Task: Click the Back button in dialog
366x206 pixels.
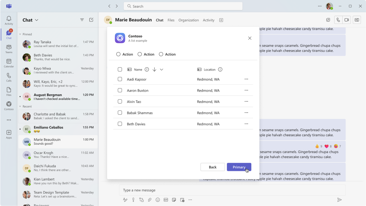Action: click(x=213, y=167)
